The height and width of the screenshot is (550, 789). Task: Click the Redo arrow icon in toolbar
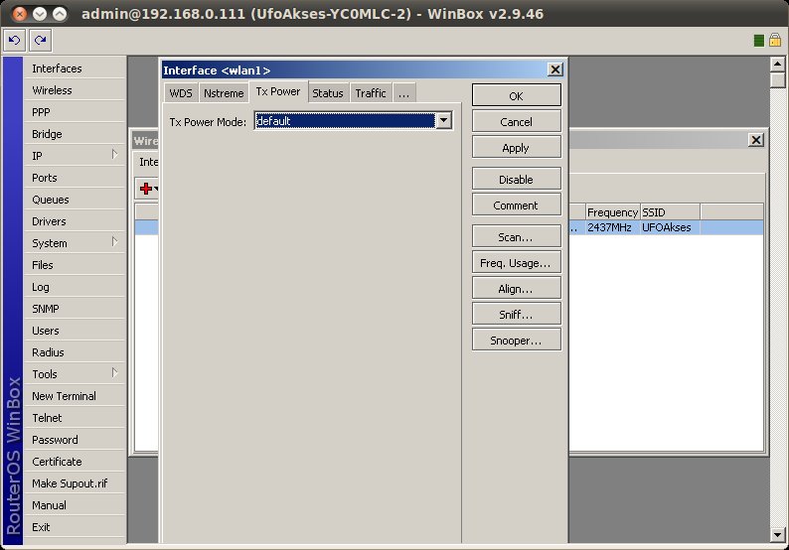click(x=41, y=41)
